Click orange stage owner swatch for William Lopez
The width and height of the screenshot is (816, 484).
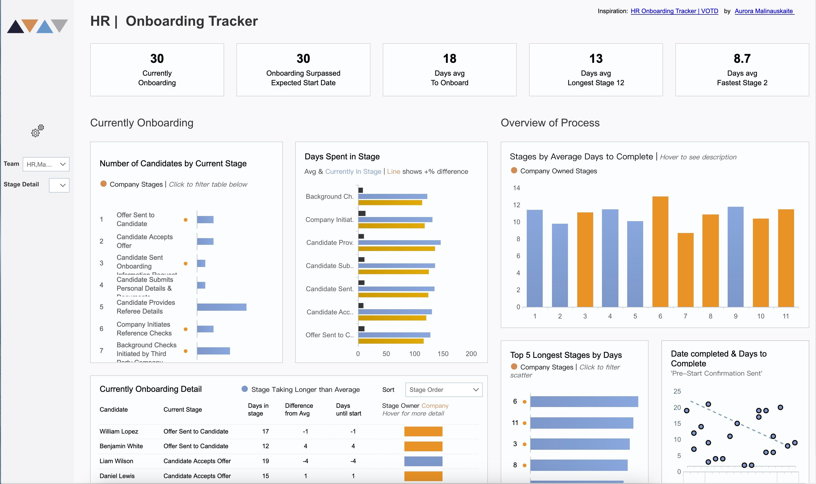click(423, 431)
